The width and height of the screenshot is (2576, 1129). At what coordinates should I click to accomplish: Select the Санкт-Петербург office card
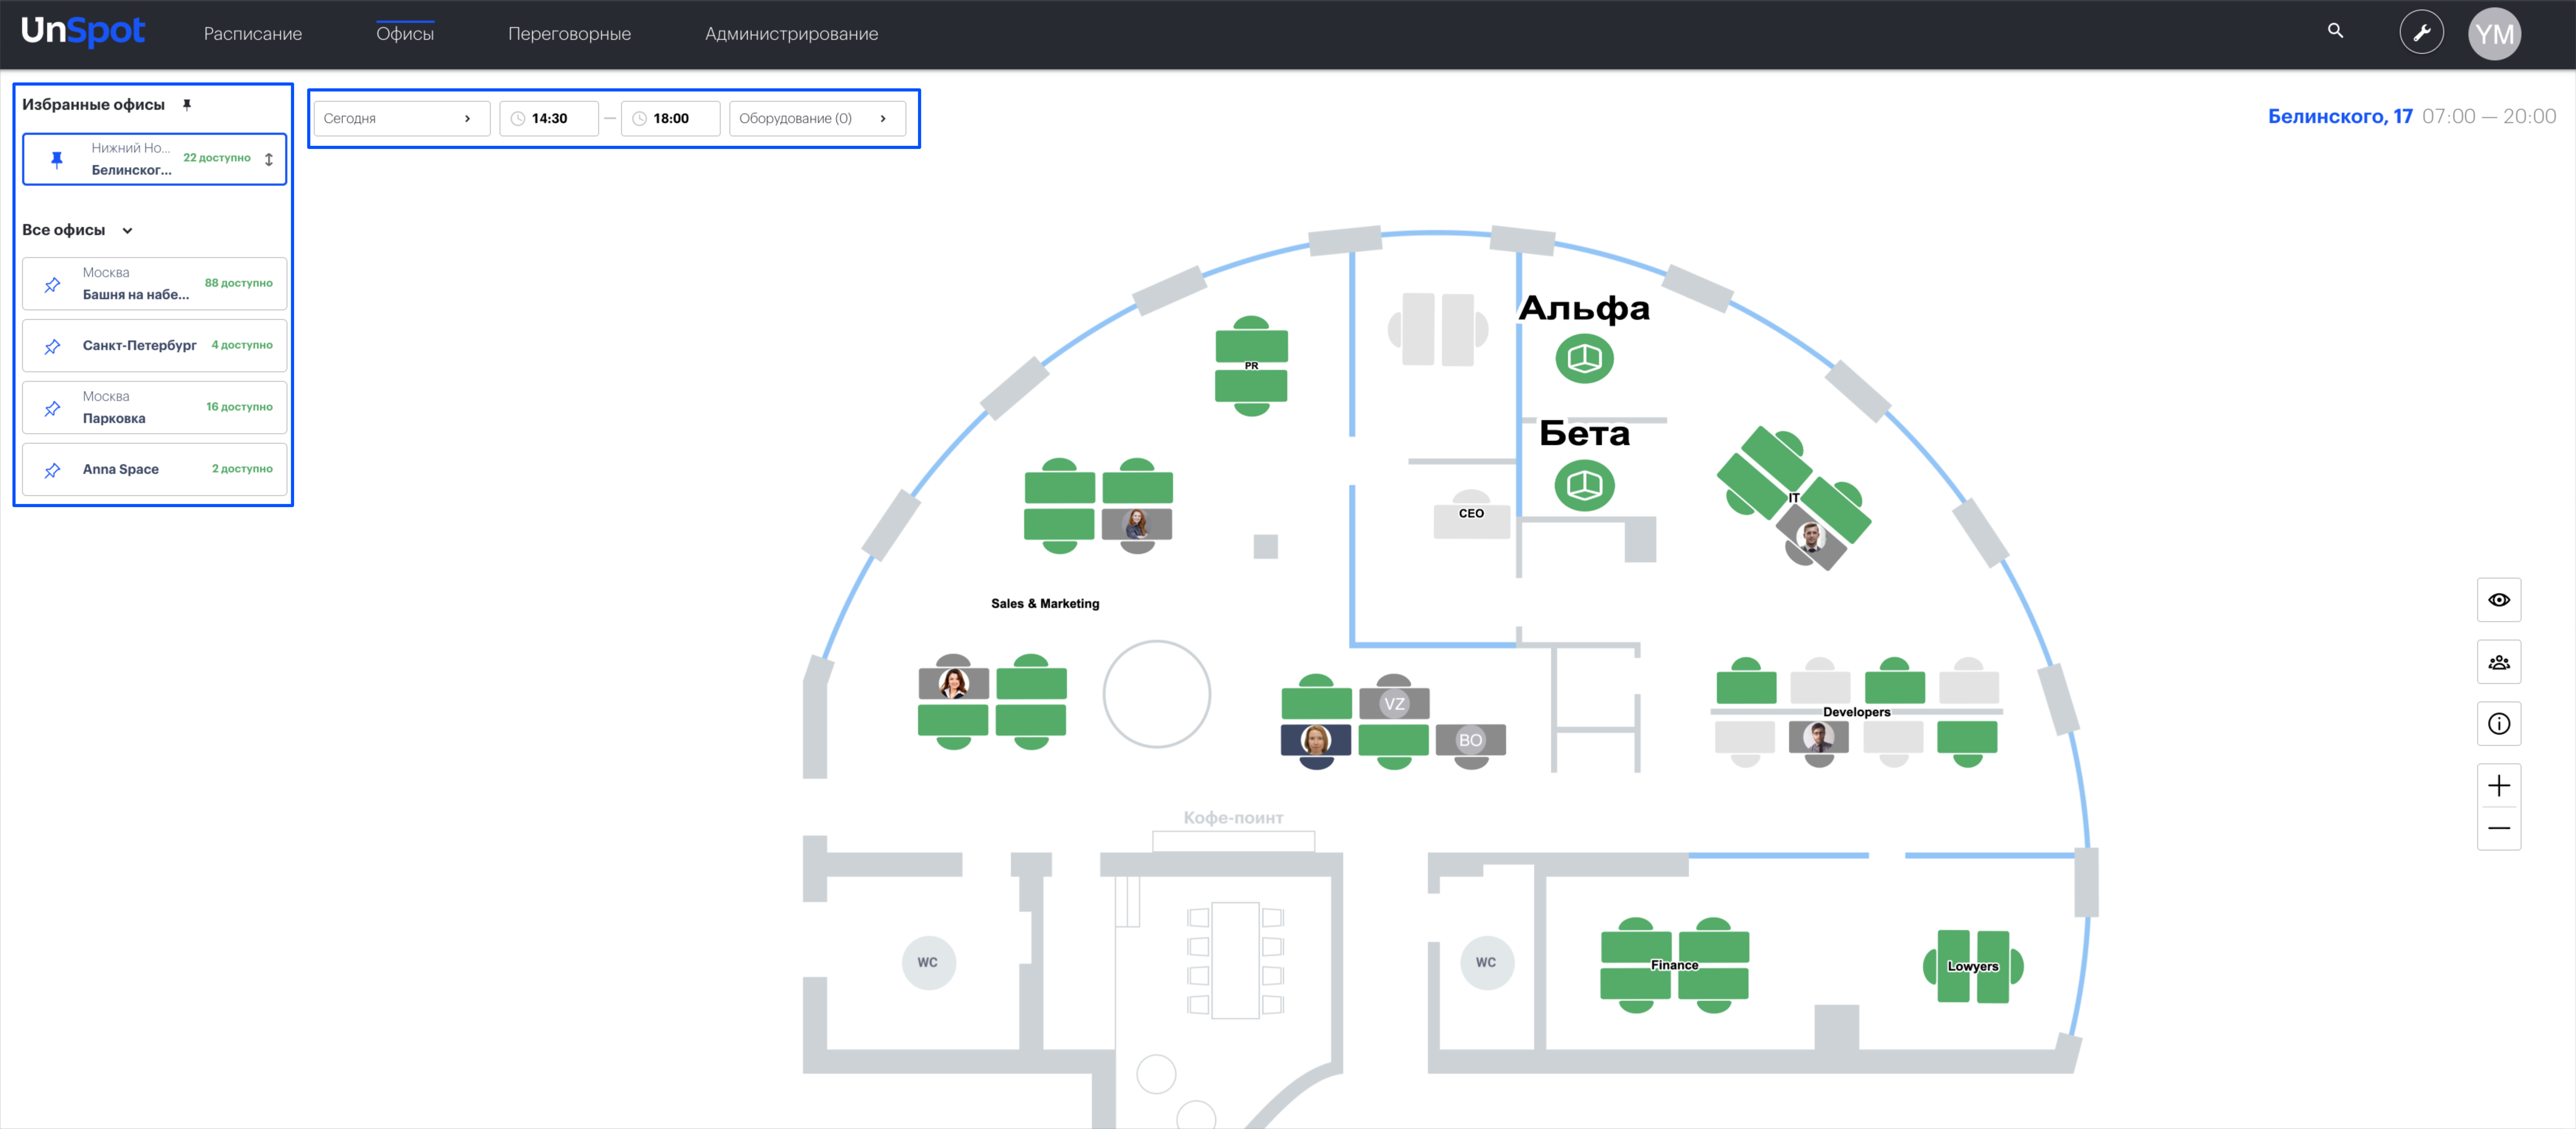pos(154,346)
